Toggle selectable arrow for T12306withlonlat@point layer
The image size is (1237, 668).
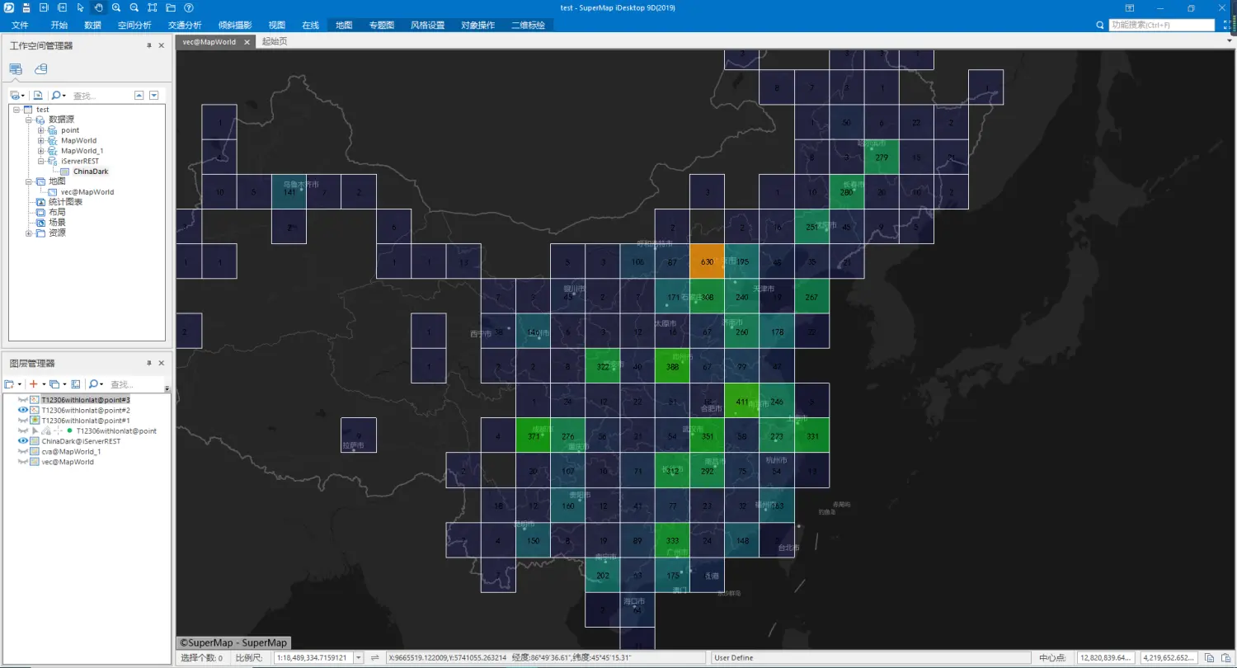click(x=35, y=431)
